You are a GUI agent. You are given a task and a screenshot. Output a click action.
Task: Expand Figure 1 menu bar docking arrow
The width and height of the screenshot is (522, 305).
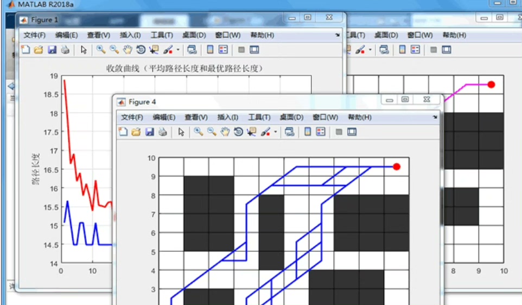(338, 35)
